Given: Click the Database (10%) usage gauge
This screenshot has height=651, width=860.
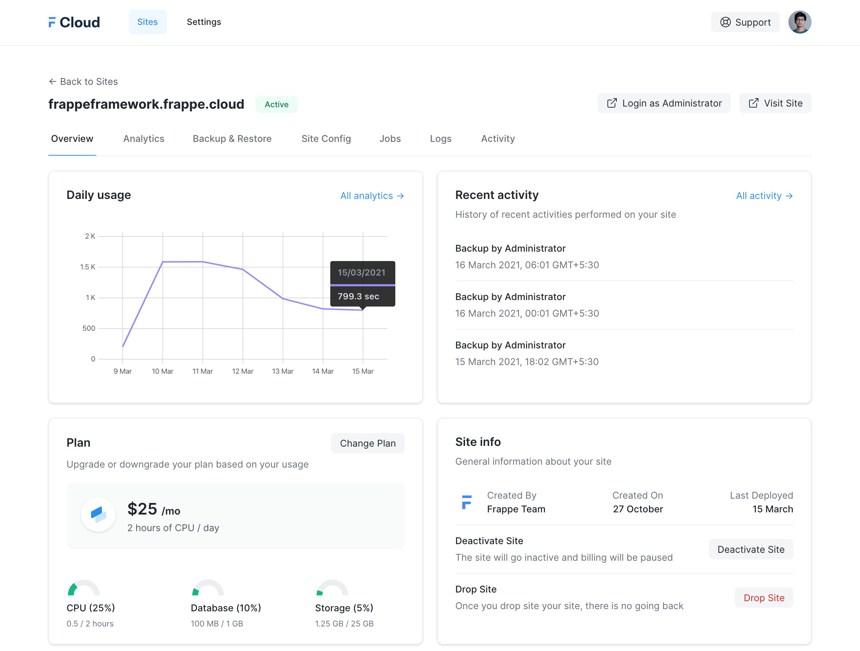Looking at the screenshot, I should [208, 588].
